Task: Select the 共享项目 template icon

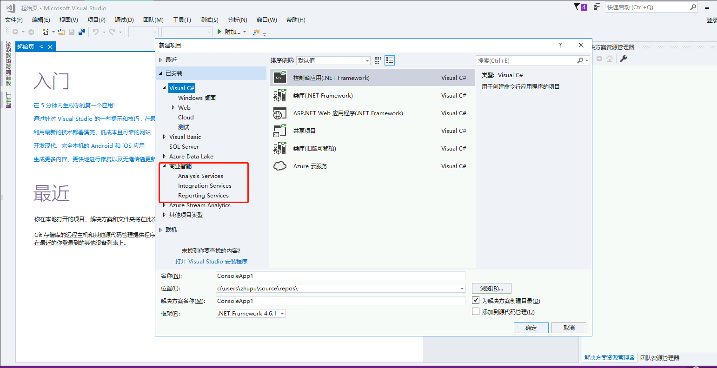Action: pyautogui.click(x=279, y=131)
